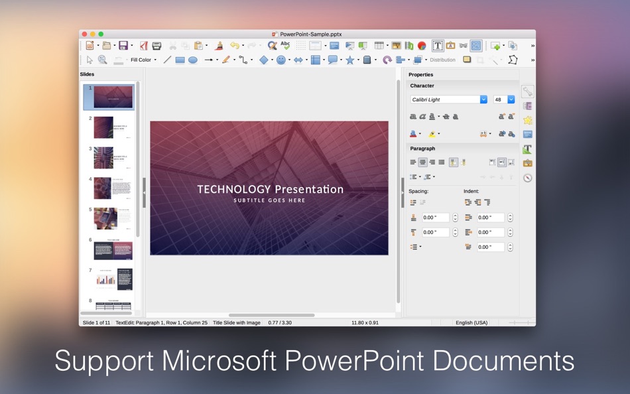Select slide 7 thumbnail with chart
630x394 pixels.
[x=114, y=279]
